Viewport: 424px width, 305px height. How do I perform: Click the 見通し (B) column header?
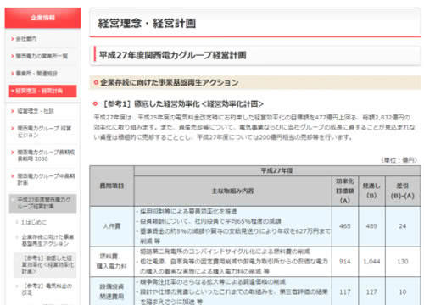point(371,191)
